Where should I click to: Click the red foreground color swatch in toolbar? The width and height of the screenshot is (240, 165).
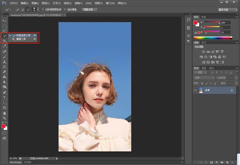pos(3,126)
